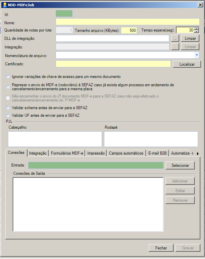Click the Remover output connection button
205x259 pixels.
(180, 200)
